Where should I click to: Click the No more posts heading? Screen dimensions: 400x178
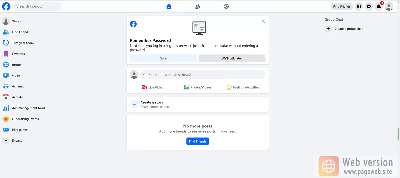pos(198,126)
